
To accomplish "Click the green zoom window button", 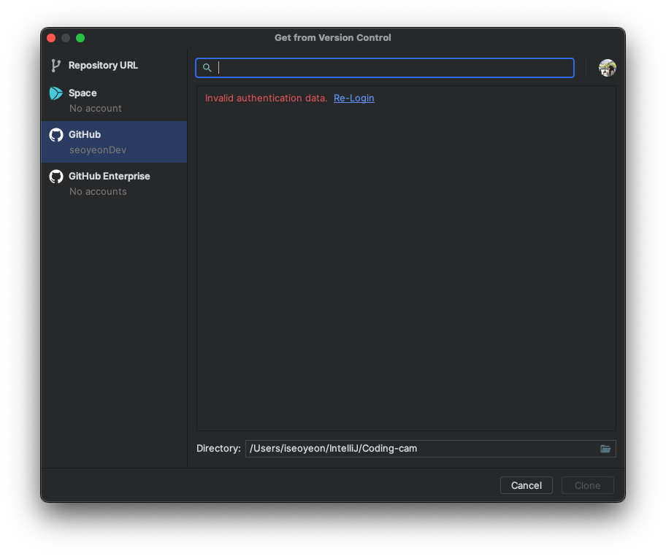I will pyautogui.click(x=80, y=38).
